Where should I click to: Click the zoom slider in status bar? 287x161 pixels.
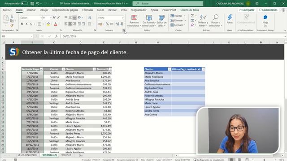(x=264, y=160)
